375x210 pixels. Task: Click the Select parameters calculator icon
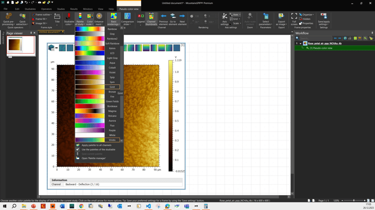266,16
